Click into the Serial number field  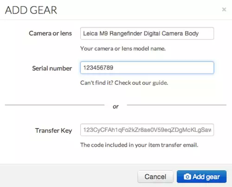(x=147, y=68)
